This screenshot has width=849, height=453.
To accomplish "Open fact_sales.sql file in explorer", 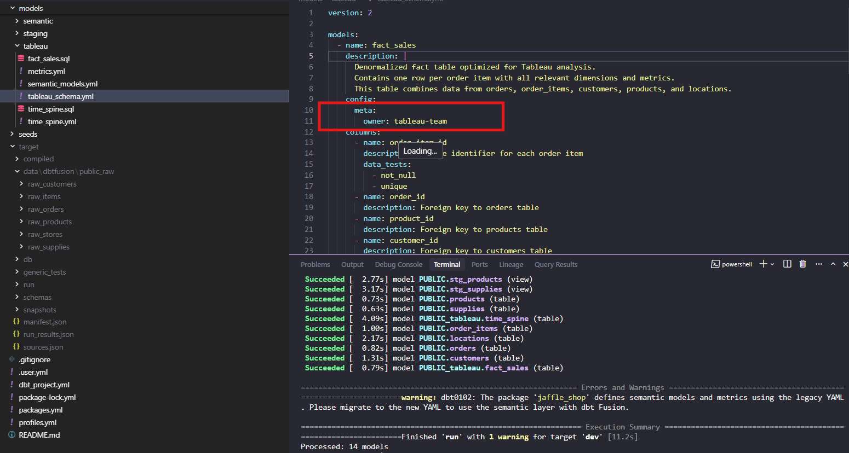I will coord(48,59).
